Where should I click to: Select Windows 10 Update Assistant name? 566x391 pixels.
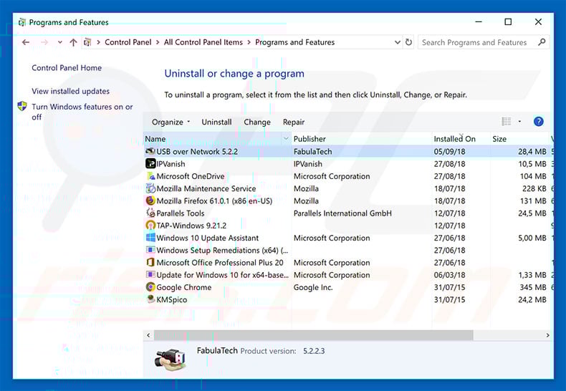(x=208, y=238)
